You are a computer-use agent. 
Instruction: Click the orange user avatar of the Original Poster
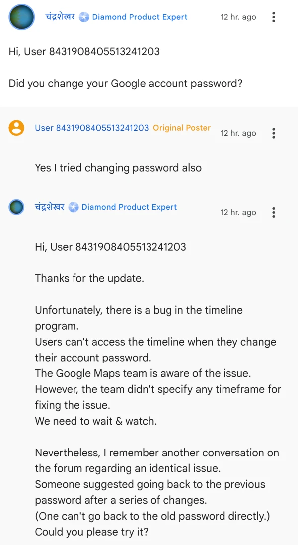pyautogui.click(x=16, y=128)
